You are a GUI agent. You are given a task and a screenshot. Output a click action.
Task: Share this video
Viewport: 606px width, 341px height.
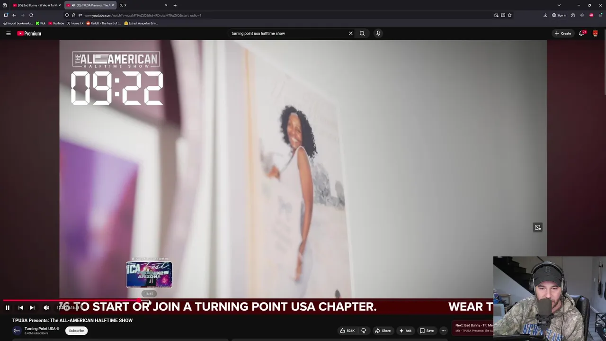[x=383, y=331]
